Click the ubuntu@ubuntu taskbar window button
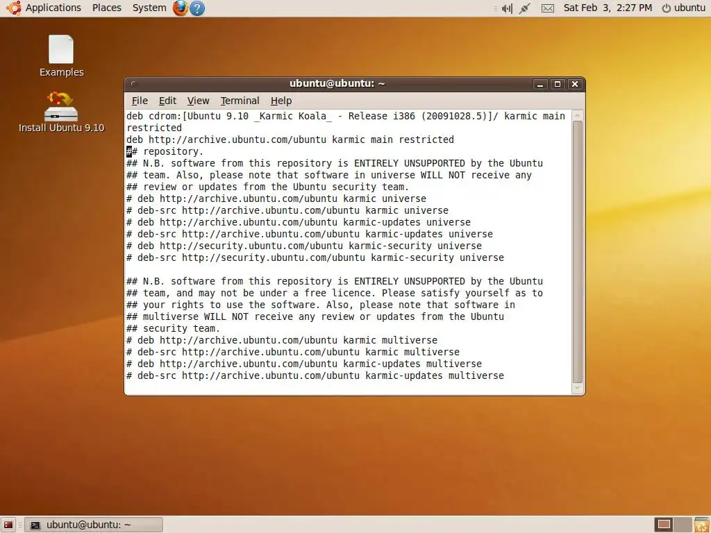Image resolution: width=711 pixels, height=533 pixels. pyautogui.click(x=94, y=525)
